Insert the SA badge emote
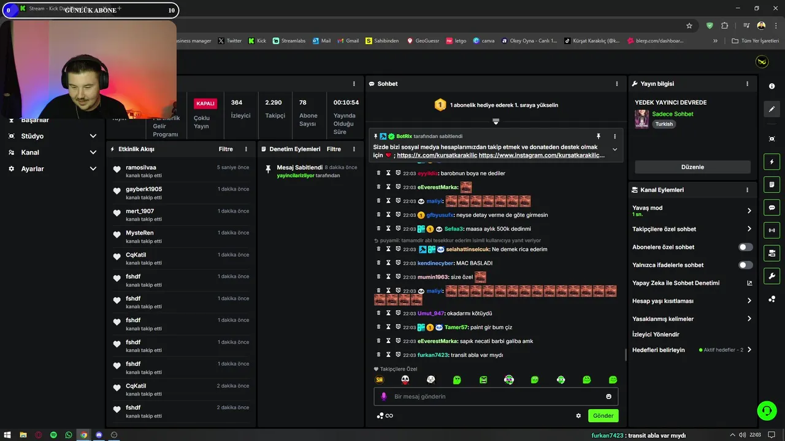 click(379, 380)
